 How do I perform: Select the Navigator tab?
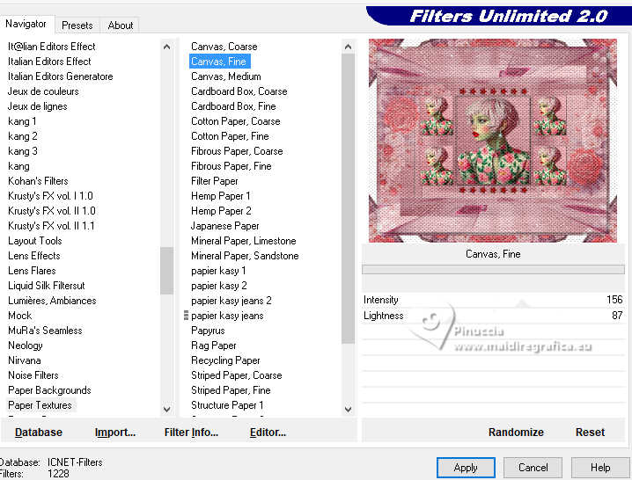click(26, 24)
